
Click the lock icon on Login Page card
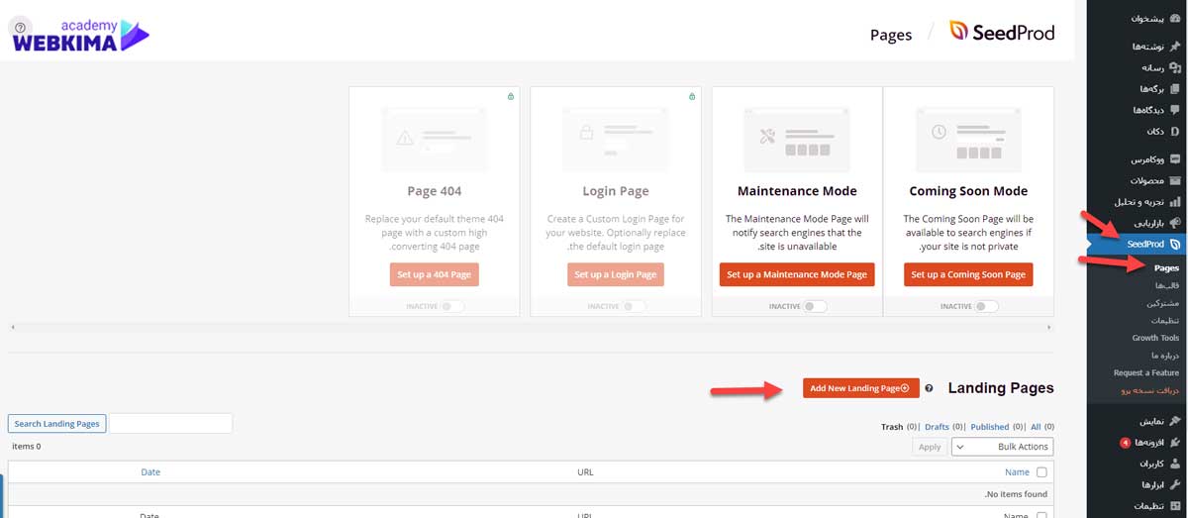(692, 96)
